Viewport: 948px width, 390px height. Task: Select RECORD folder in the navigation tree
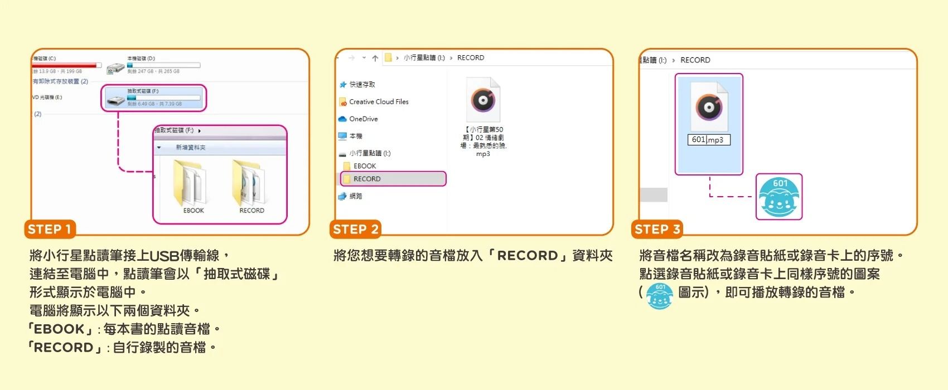point(393,179)
